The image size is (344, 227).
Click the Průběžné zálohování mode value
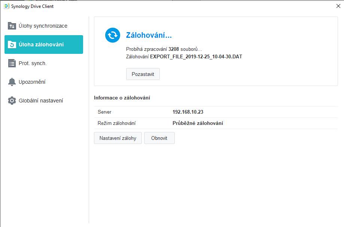pos(198,123)
